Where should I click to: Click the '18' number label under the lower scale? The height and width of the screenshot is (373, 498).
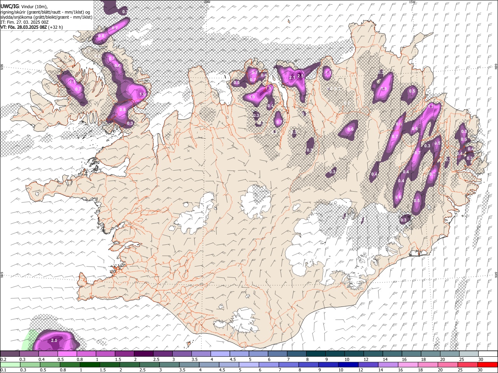[420, 370]
